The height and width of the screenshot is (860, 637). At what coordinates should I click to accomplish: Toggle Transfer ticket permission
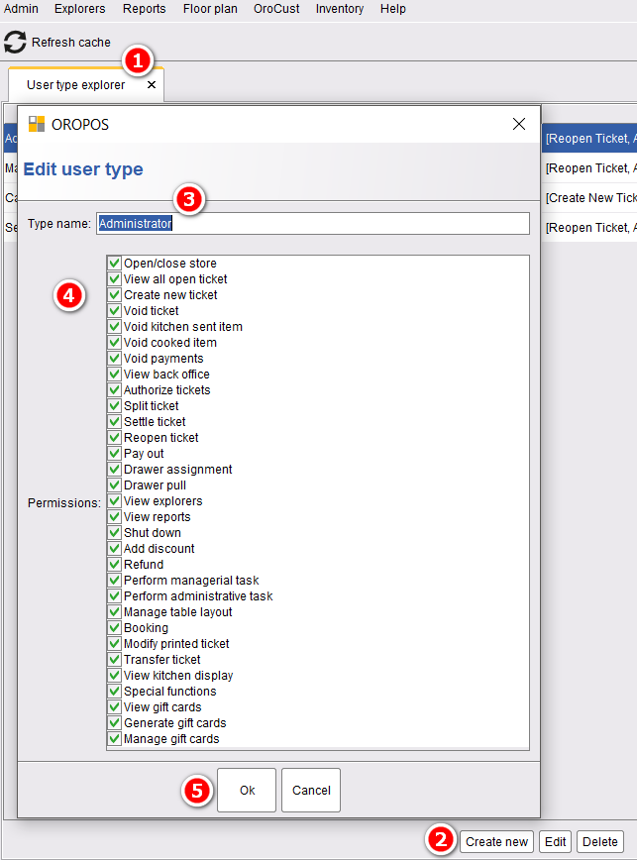pos(114,660)
